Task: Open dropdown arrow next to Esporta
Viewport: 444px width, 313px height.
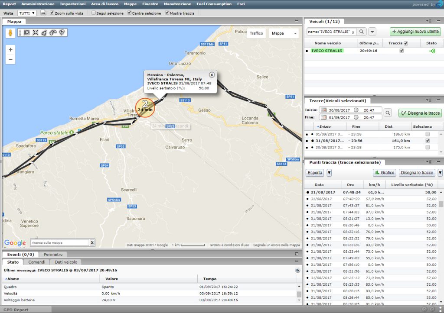Action: coord(329,173)
